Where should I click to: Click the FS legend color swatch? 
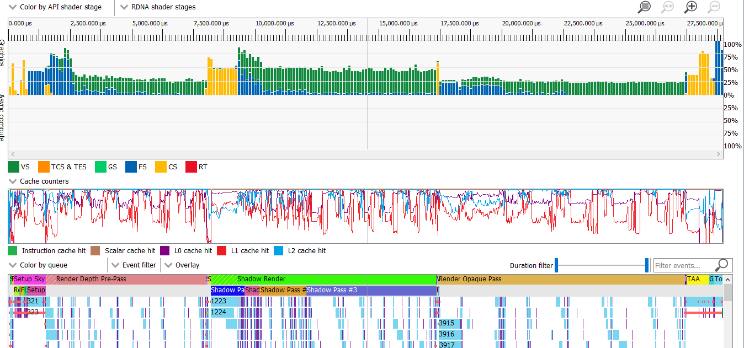point(130,167)
